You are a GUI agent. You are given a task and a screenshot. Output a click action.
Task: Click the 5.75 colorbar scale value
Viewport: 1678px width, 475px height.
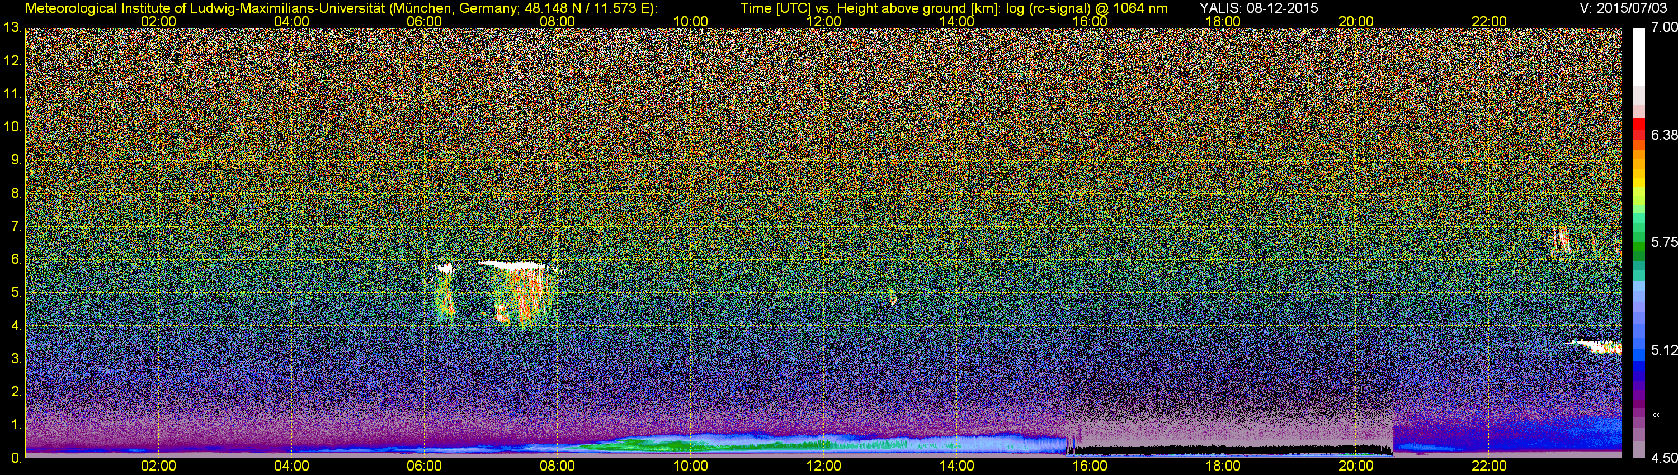(1663, 242)
